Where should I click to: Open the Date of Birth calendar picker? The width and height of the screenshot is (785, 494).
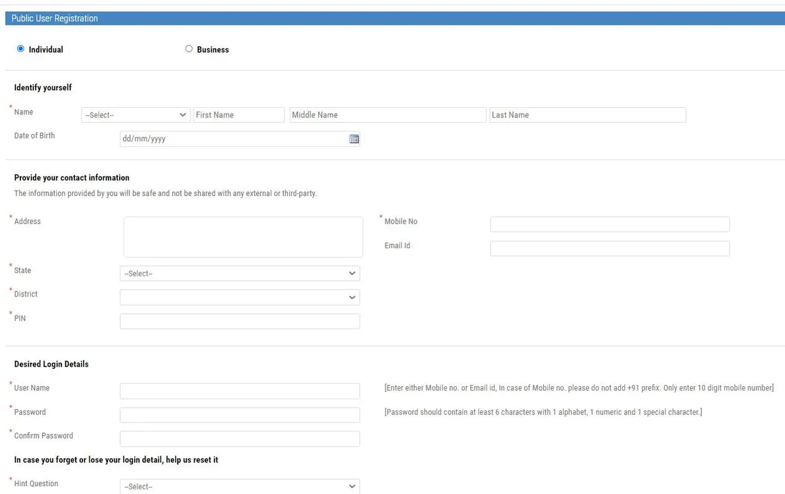(354, 139)
